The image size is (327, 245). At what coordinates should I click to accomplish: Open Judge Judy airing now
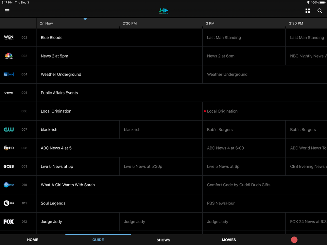78,221
